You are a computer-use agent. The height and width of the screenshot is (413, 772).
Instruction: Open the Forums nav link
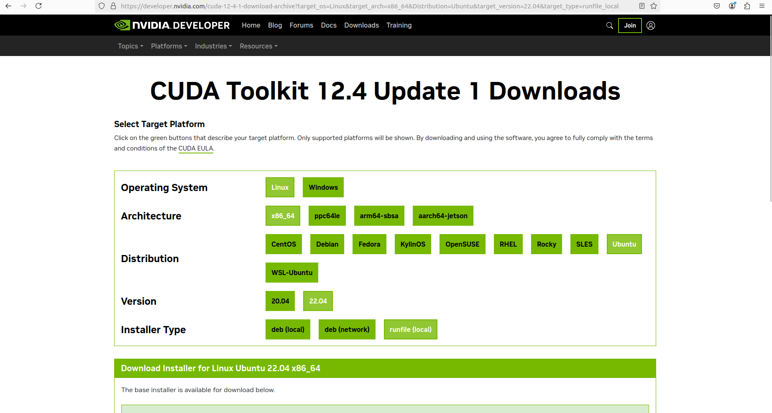302,25
